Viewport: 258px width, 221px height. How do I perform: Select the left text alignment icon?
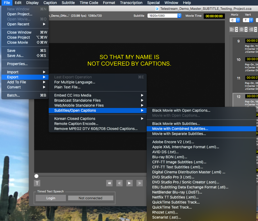(232, 29)
